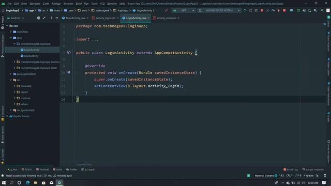This screenshot has height=186, width=331.
Task: Open the run configuration APP dropdown
Action: click(x=184, y=10)
